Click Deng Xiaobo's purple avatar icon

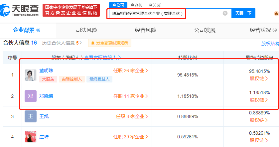(31, 96)
